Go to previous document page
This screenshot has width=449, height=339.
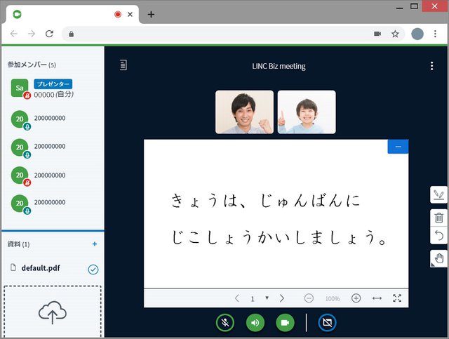pyautogui.click(x=237, y=298)
